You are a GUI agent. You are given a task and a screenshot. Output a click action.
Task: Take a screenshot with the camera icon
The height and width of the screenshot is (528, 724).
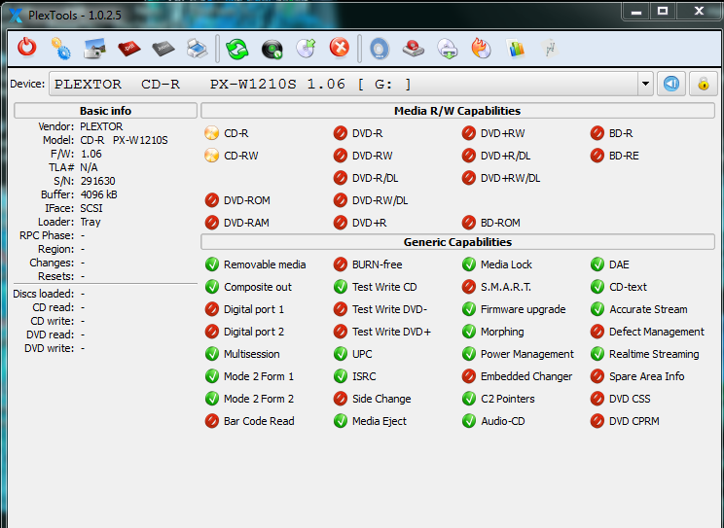coord(94,48)
